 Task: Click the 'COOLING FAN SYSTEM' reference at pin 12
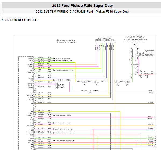tap(63, 80)
